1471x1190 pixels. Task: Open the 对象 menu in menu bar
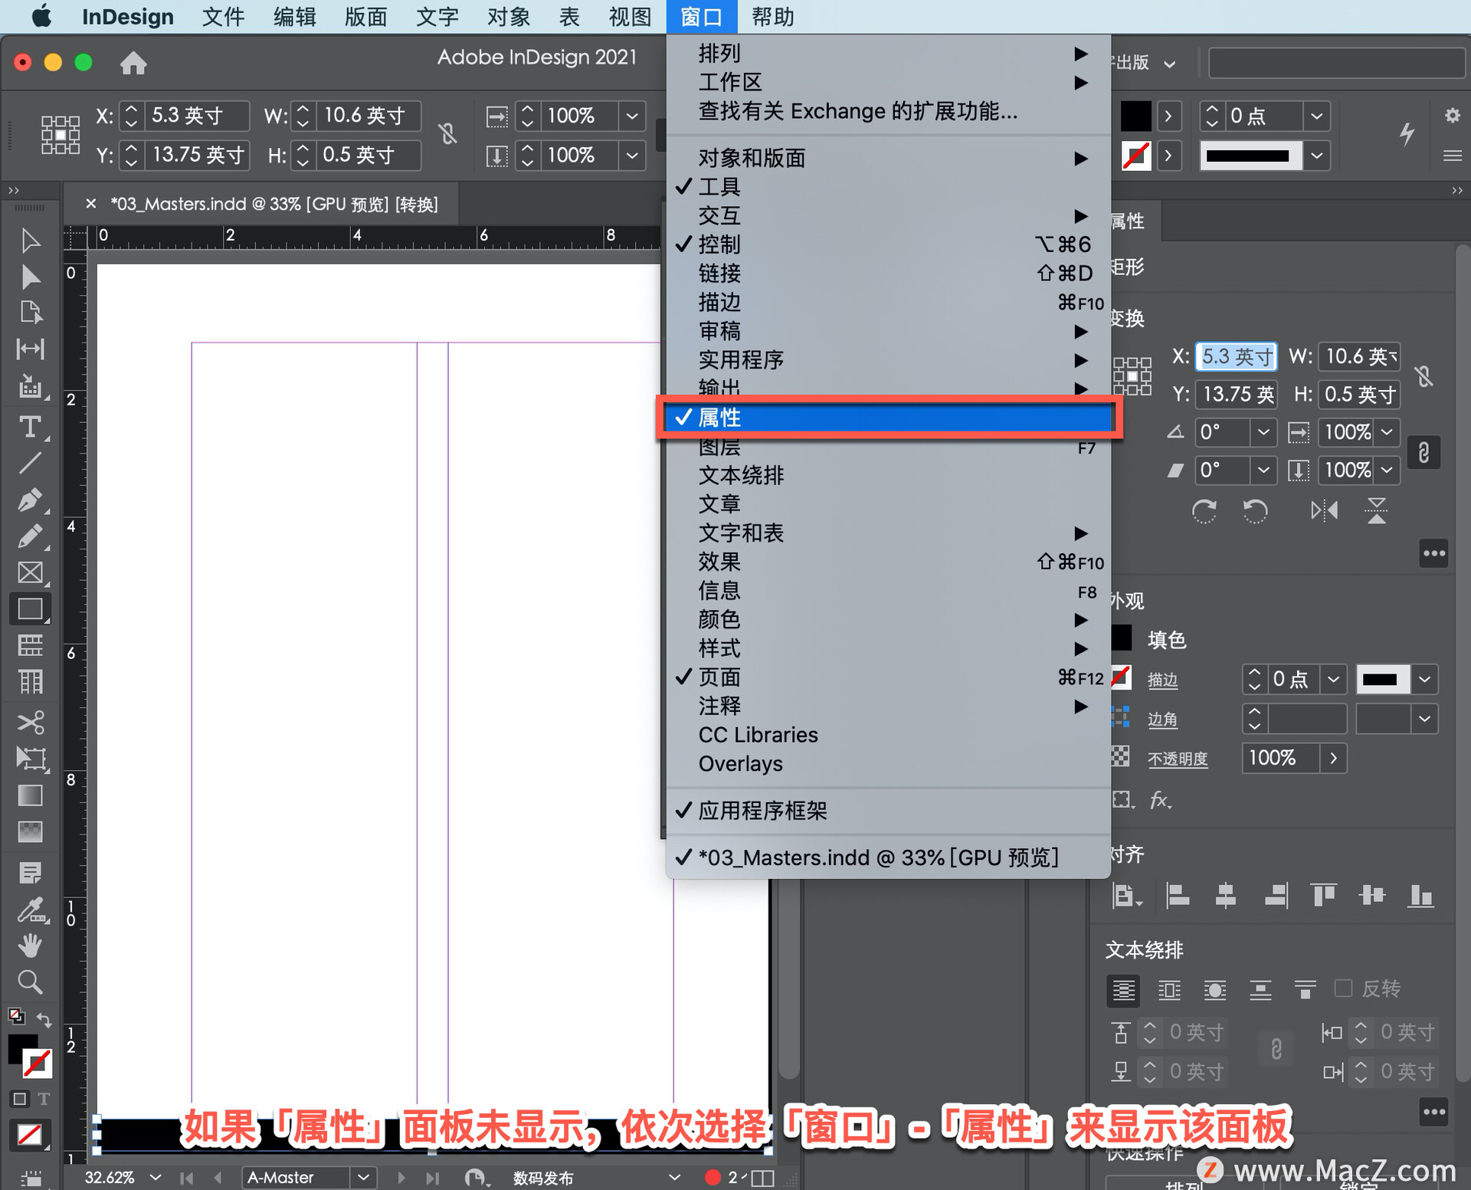[508, 16]
